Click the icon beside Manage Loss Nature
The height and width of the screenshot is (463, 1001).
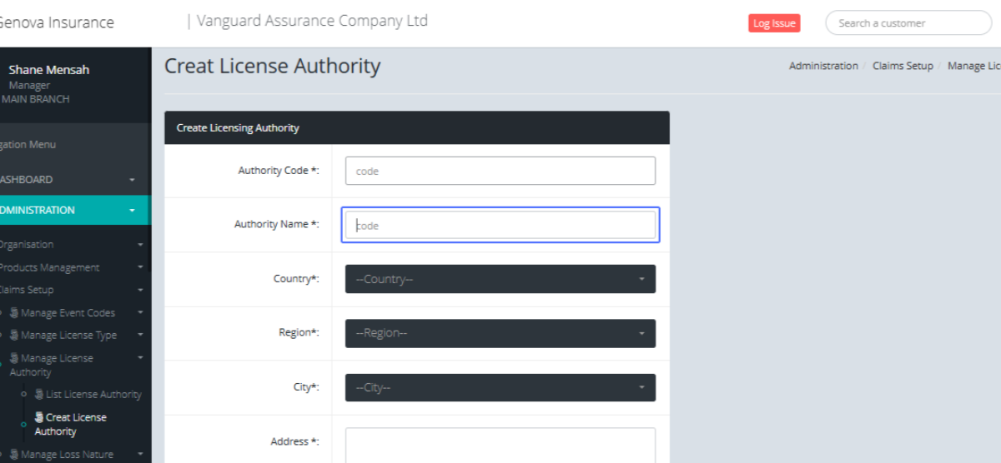pyautogui.click(x=14, y=455)
